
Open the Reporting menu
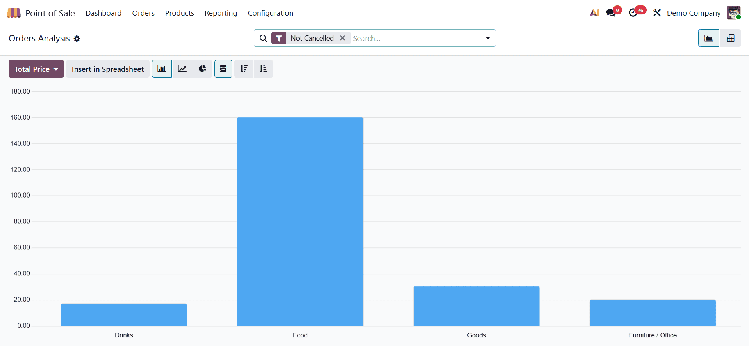tap(221, 13)
